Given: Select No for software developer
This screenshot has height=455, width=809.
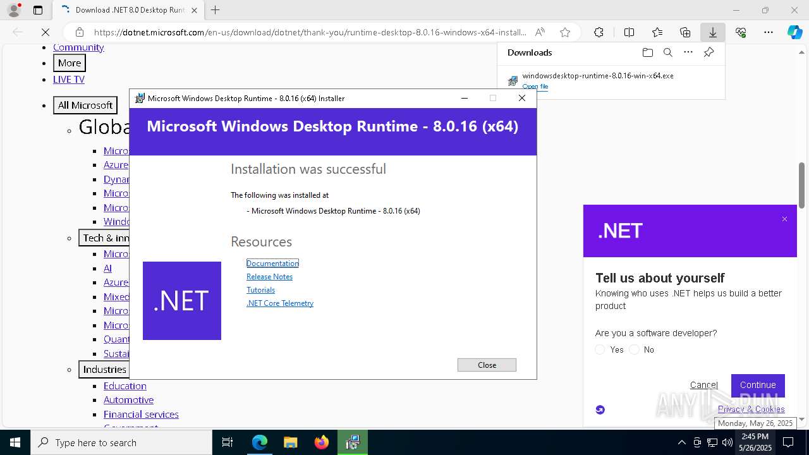Looking at the screenshot, I should click(x=635, y=349).
